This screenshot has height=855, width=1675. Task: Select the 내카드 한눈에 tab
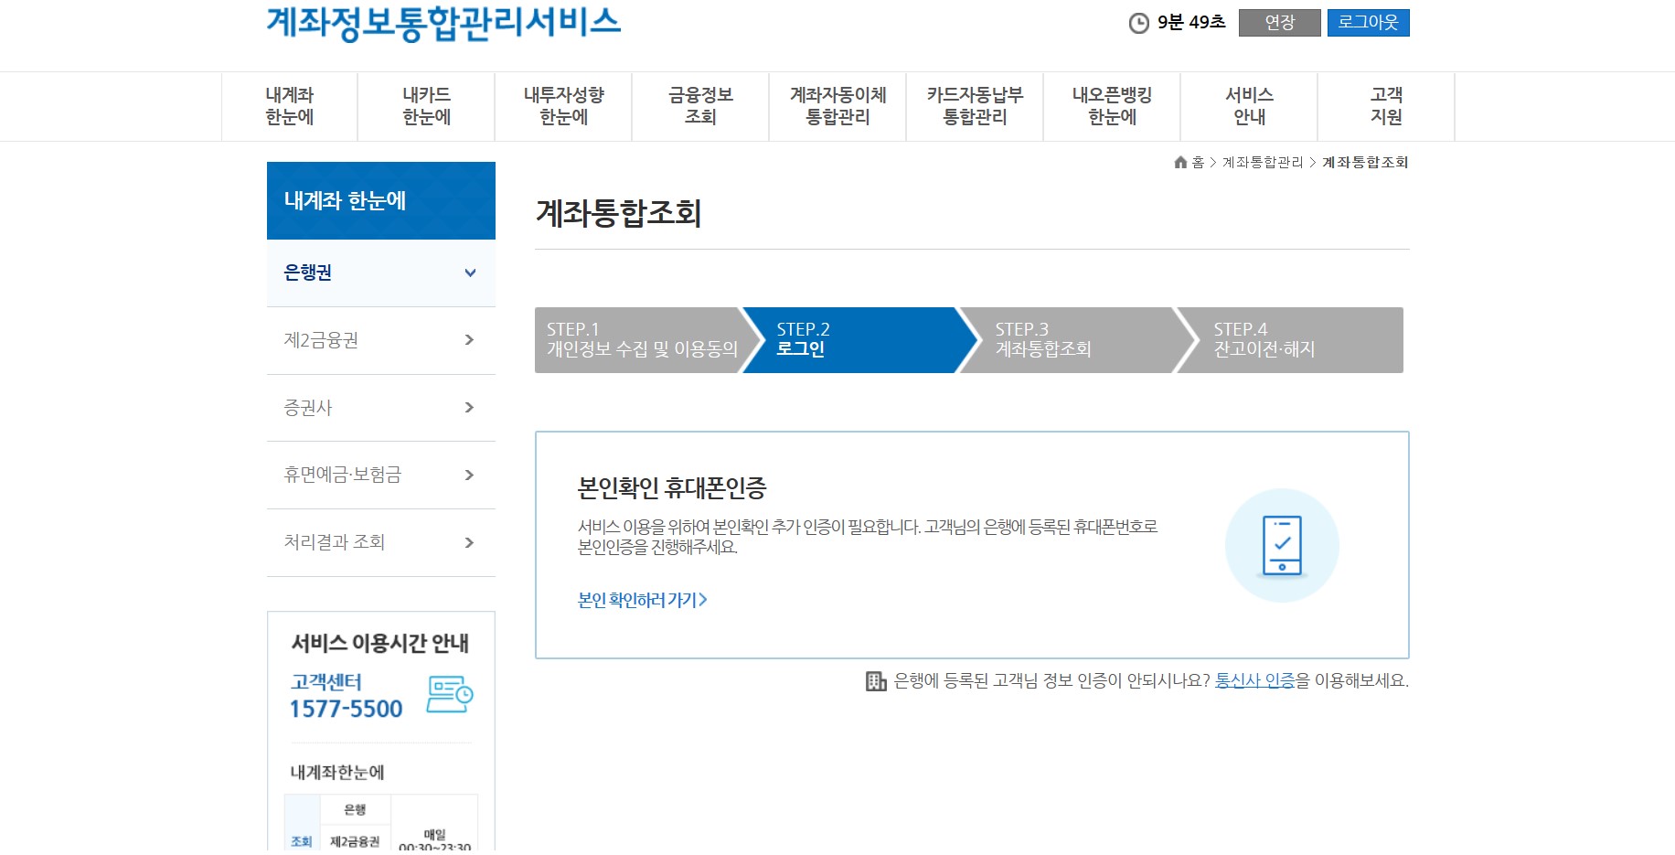pos(424,104)
